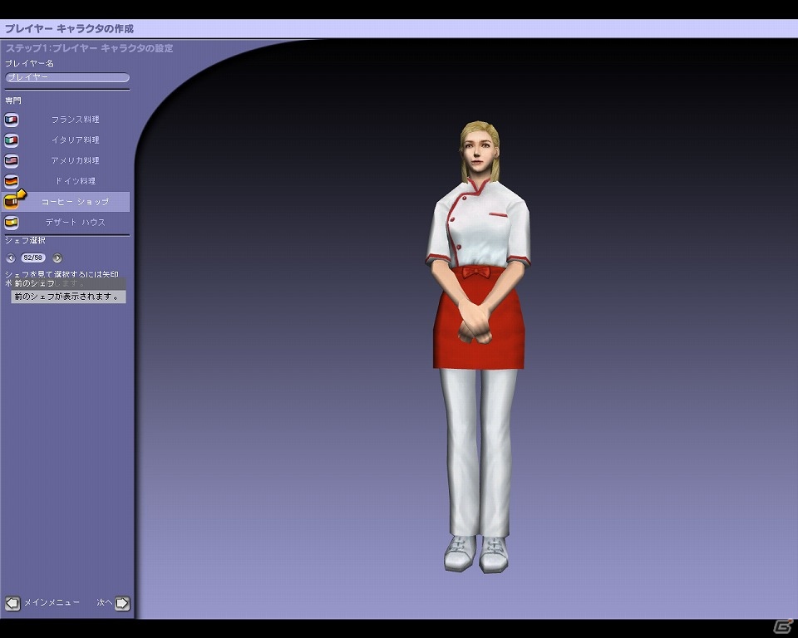Image resolution: width=798 pixels, height=638 pixels.
Task: Click the chef character model preview
Action: coord(478,347)
